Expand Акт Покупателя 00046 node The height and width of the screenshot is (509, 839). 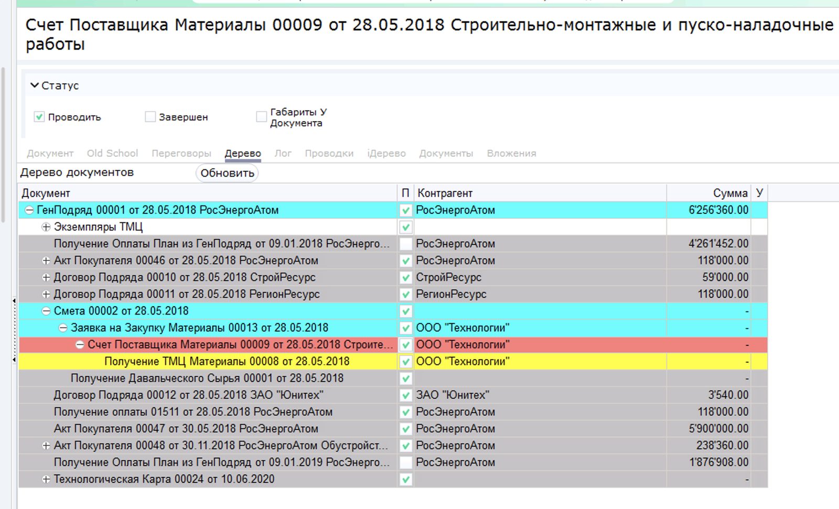point(46,261)
